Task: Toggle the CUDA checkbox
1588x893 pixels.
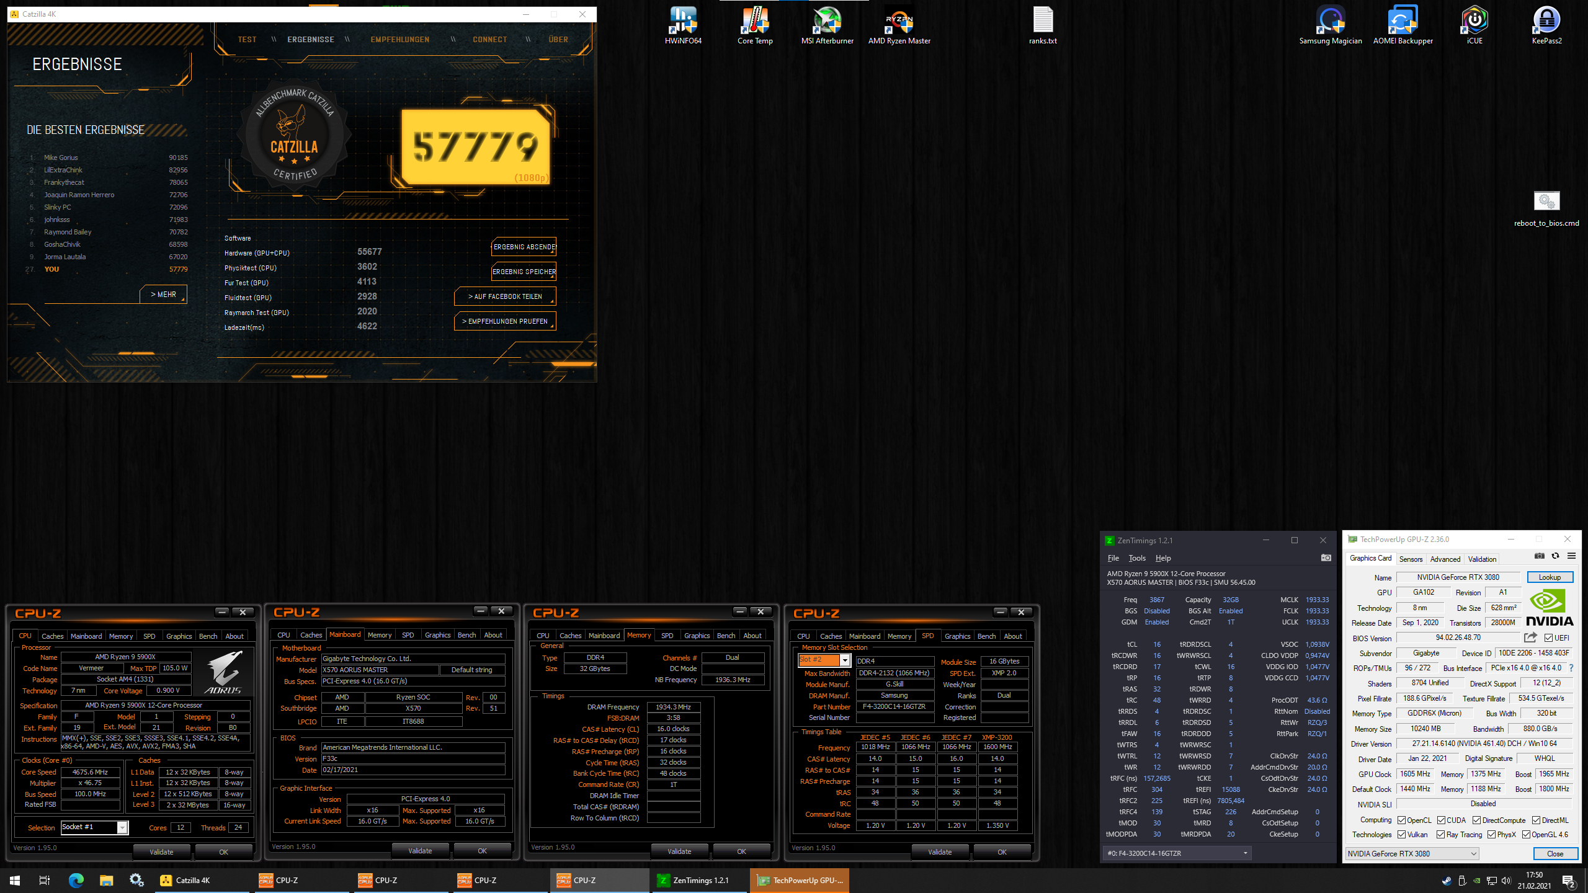Action: tap(1441, 820)
